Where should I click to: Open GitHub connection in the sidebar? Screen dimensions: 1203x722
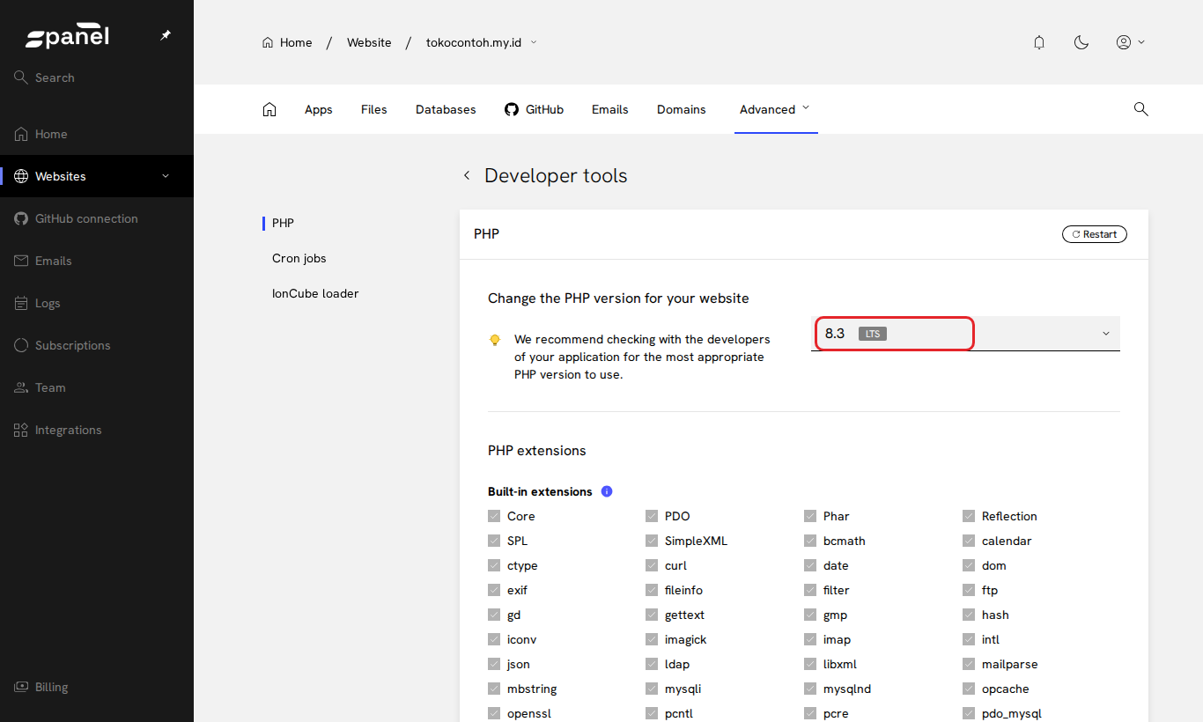click(97, 218)
